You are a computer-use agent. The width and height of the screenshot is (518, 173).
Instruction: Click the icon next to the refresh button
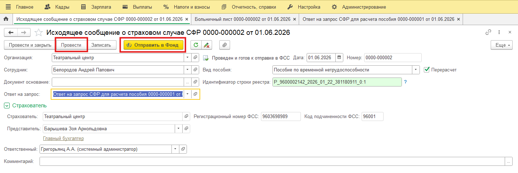click(206, 45)
